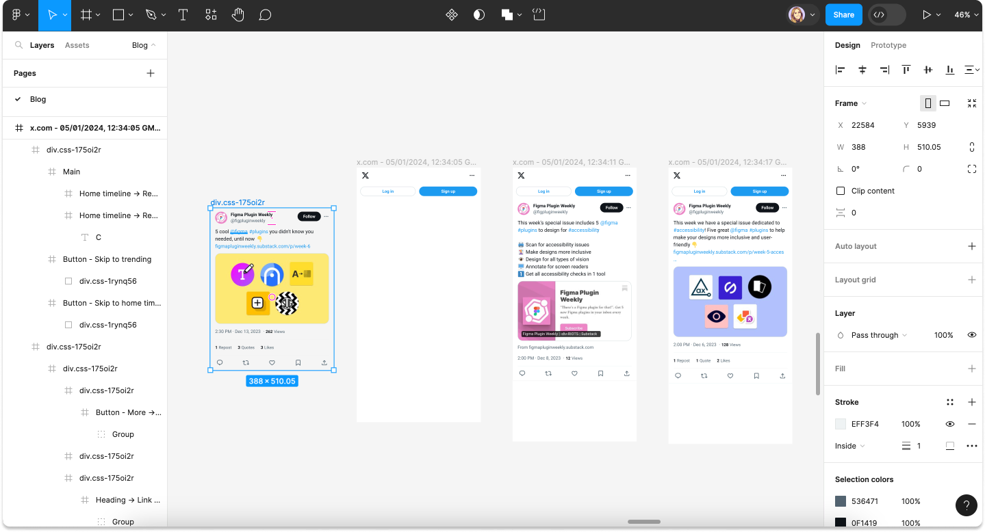This screenshot has width=985, height=532.
Task: Click Resize to fit icon
Action: (x=972, y=103)
